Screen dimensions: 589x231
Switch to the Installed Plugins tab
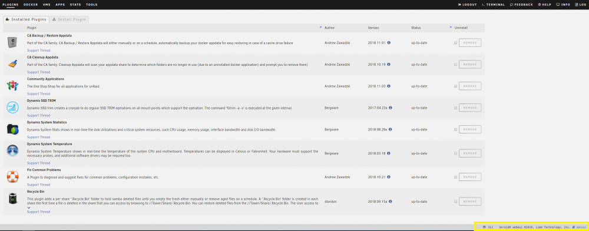(26, 19)
